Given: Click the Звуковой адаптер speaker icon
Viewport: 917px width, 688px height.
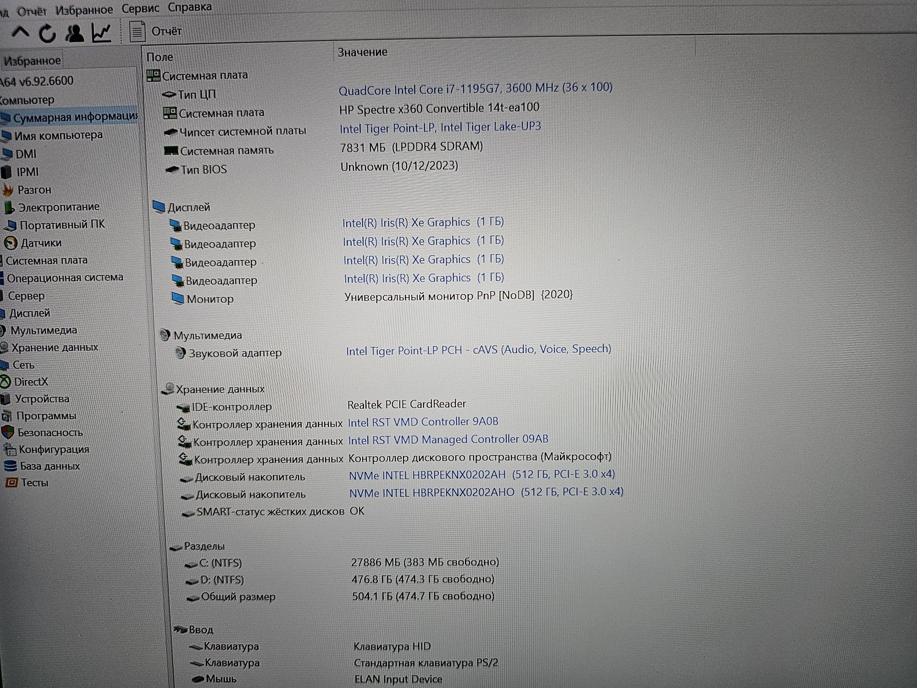Looking at the screenshot, I should 180,353.
